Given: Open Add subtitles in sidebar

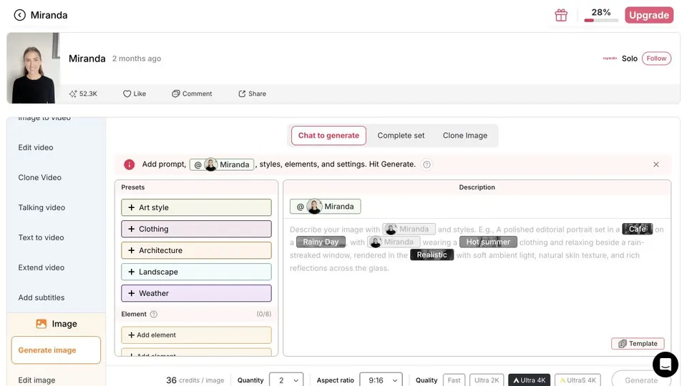Looking at the screenshot, I should pos(42,297).
